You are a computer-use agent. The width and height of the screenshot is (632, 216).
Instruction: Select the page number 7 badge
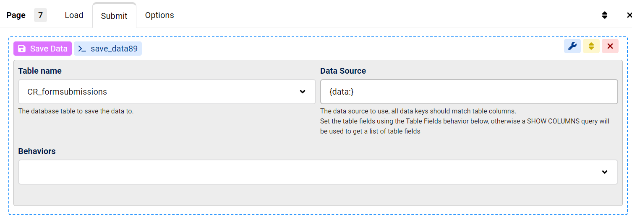[40, 15]
